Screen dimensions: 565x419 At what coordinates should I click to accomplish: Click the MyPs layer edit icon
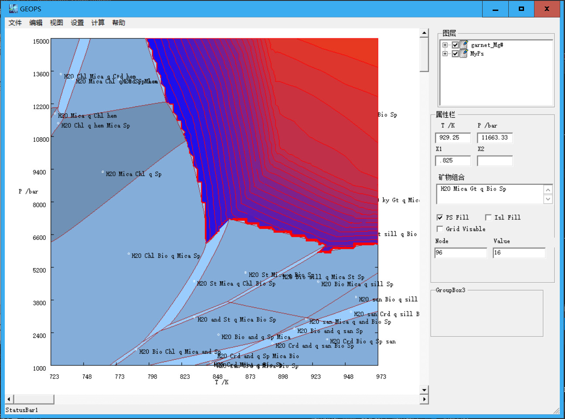(x=464, y=53)
